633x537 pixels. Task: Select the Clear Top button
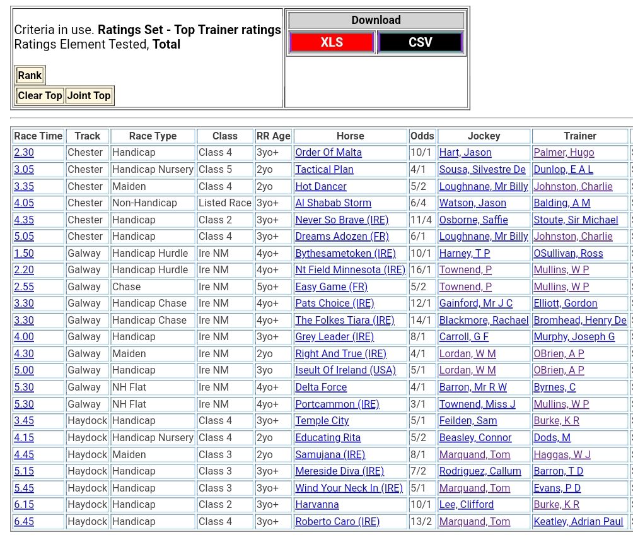pyautogui.click(x=40, y=96)
